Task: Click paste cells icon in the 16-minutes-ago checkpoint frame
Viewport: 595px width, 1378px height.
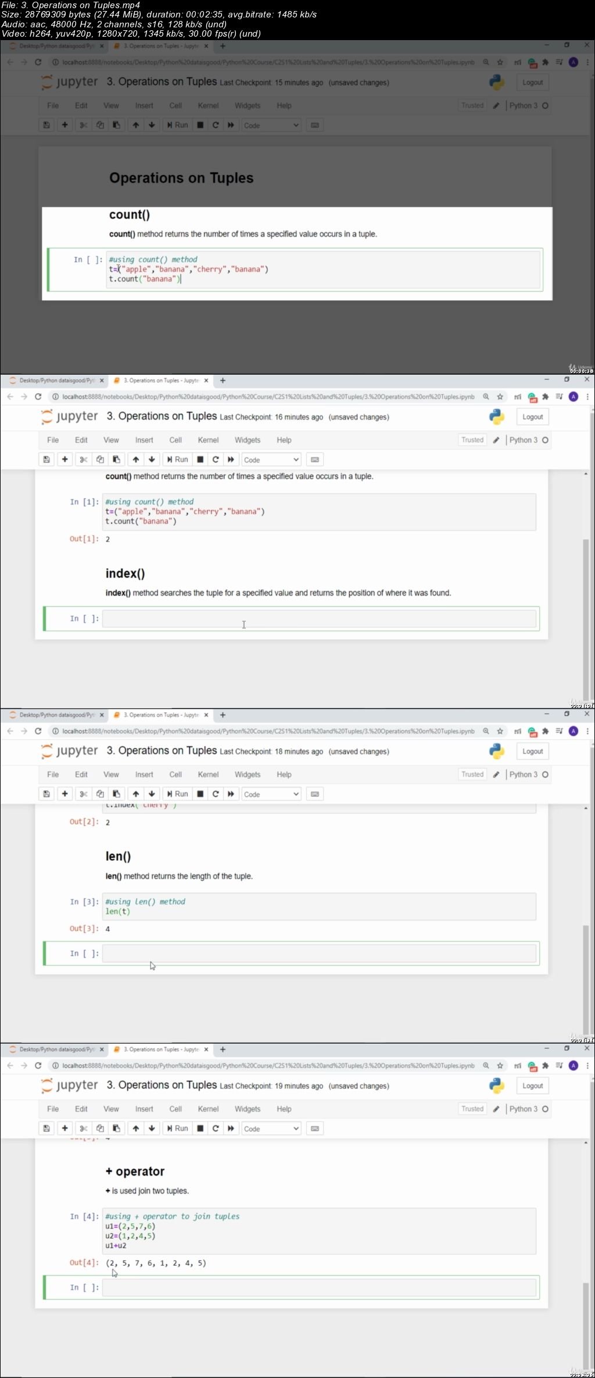Action: coord(116,460)
